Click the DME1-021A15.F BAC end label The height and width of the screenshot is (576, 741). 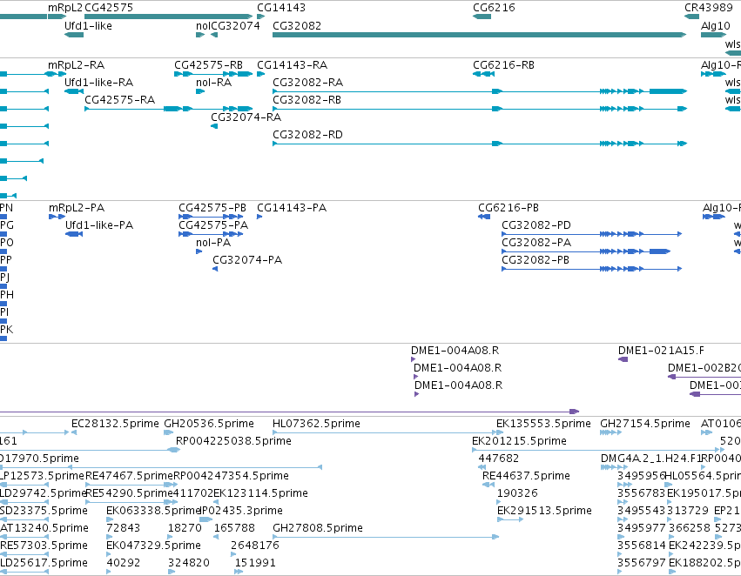coord(661,351)
